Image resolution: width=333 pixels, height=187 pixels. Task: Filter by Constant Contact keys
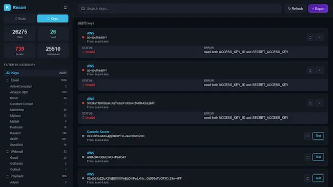(x=38, y=104)
